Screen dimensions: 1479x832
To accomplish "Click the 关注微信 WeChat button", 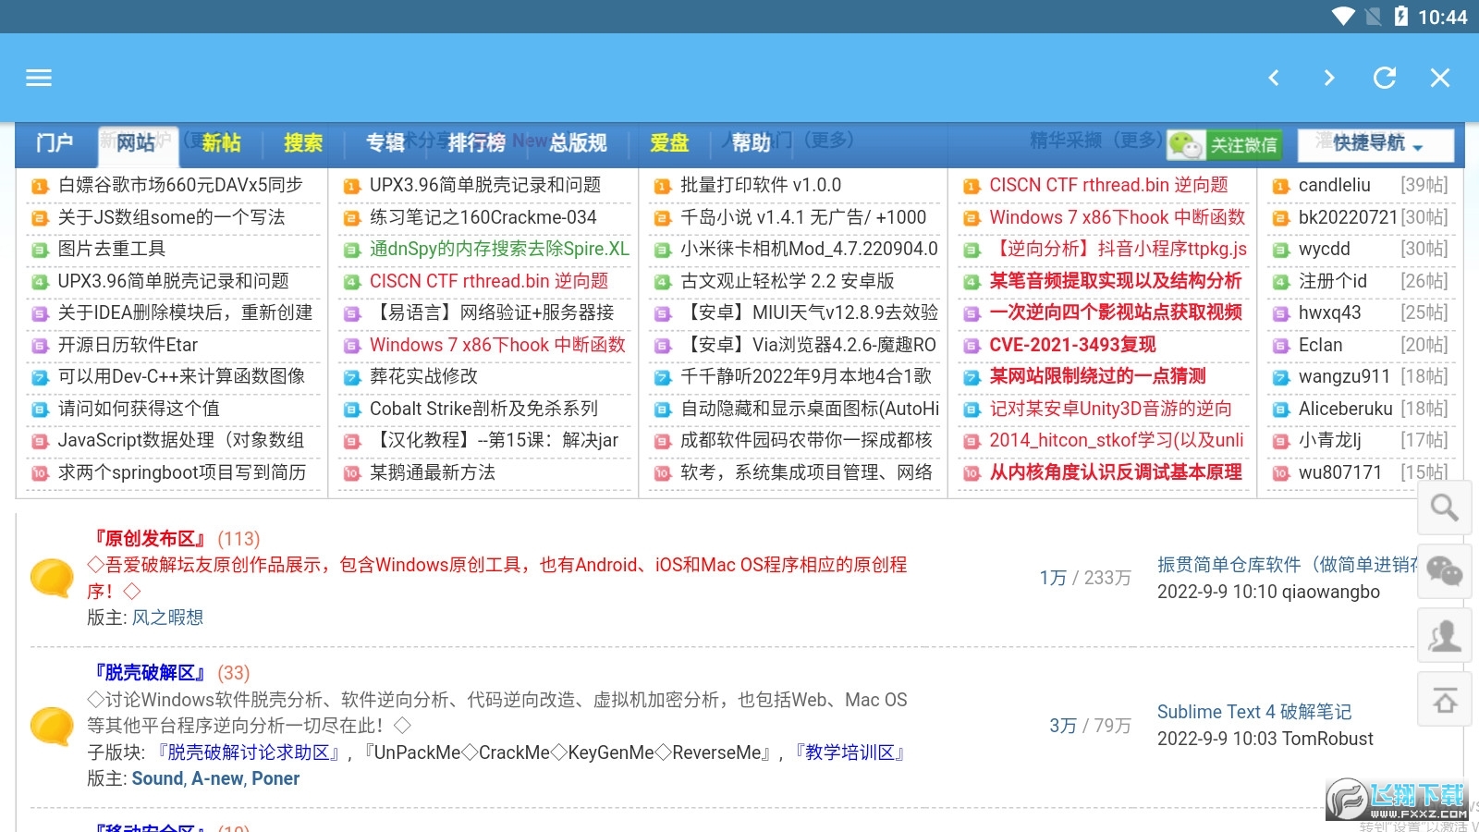I will [x=1225, y=144].
